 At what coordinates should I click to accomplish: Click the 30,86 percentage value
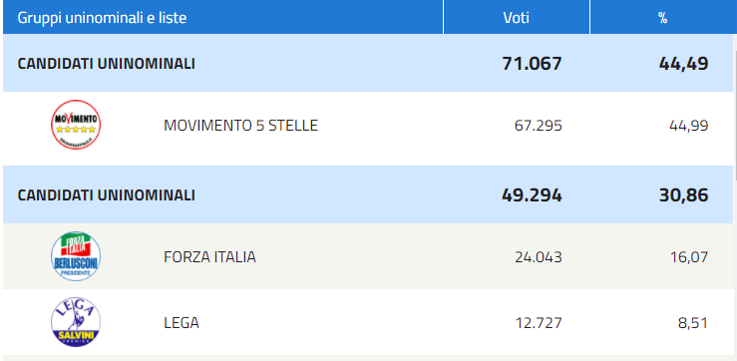pos(683,195)
